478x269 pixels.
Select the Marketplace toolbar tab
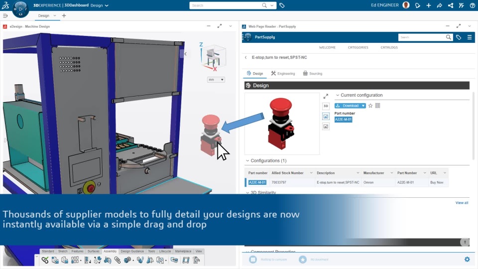tap(183, 251)
